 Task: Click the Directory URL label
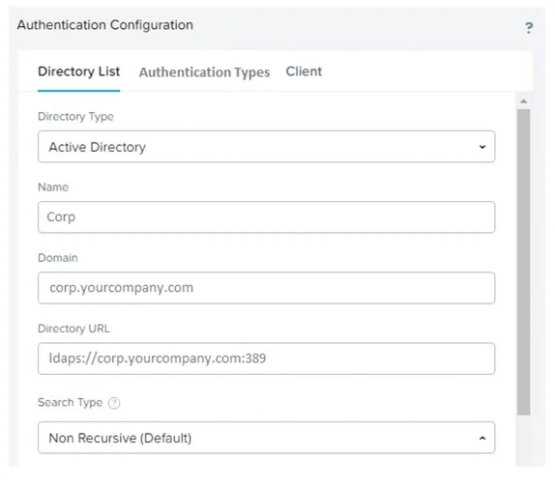[73, 329]
